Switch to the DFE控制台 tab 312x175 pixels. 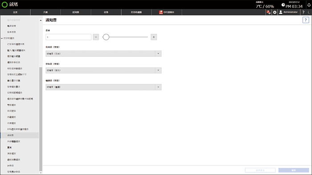tap(167, 12)
